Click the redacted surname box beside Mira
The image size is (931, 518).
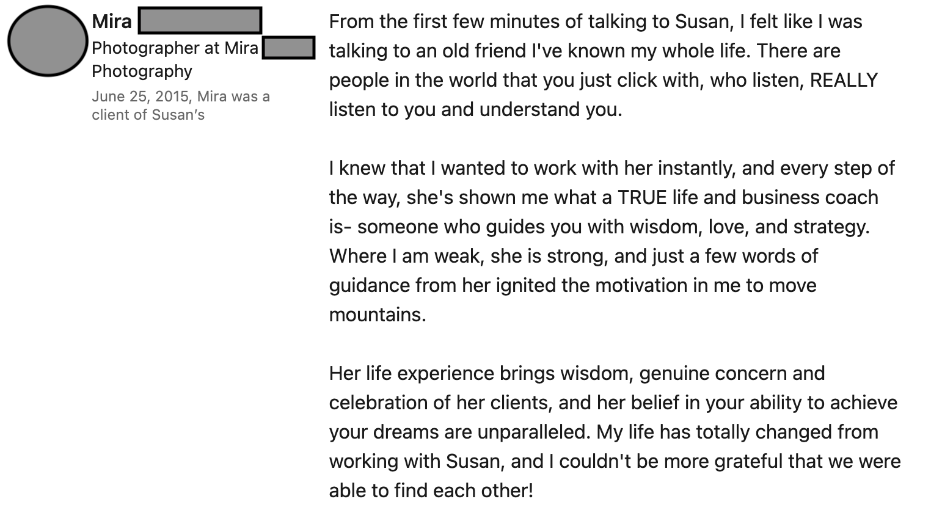click(x=200, y=20)
